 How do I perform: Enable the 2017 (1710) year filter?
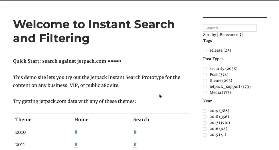point(205,123)
